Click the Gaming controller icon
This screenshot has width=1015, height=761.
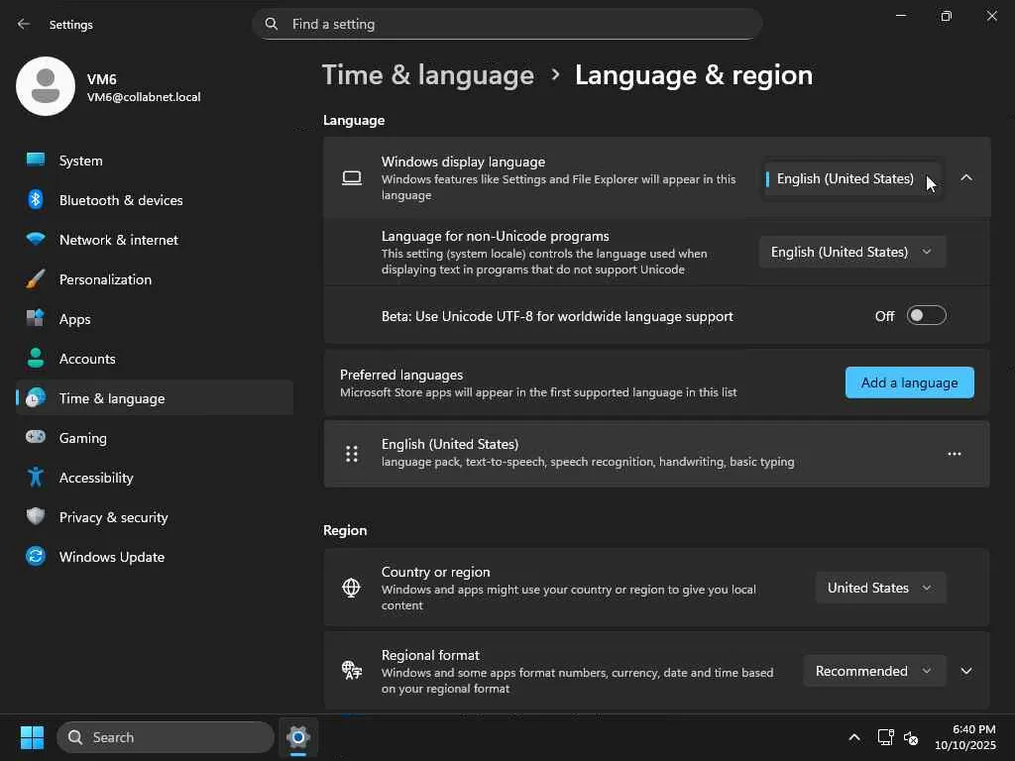click(x=36, y=438)
